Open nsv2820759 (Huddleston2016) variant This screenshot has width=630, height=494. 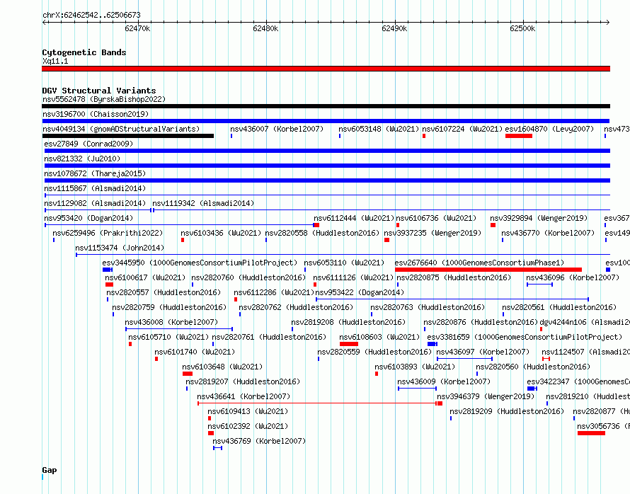[169, 307]
